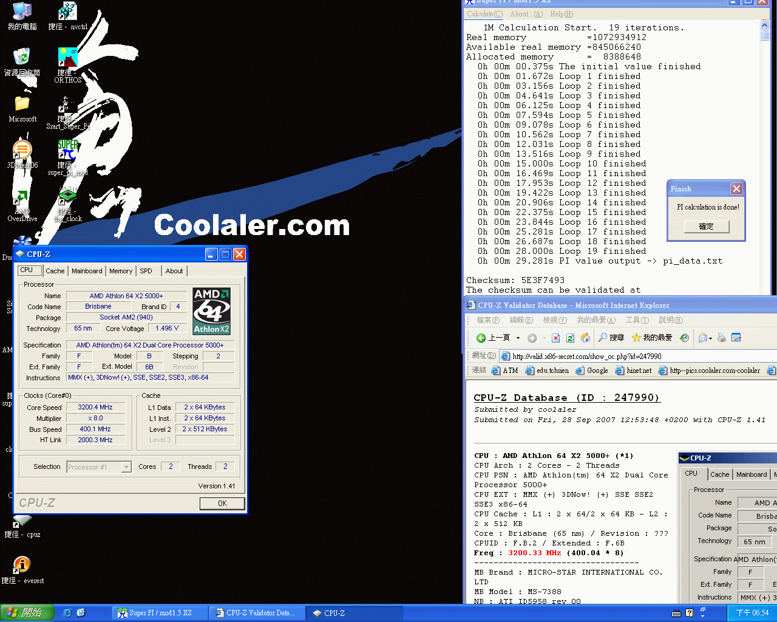The image size is (777, 622).
Task: Click the IE Refresh icon
Action: (x=570, y=338)
